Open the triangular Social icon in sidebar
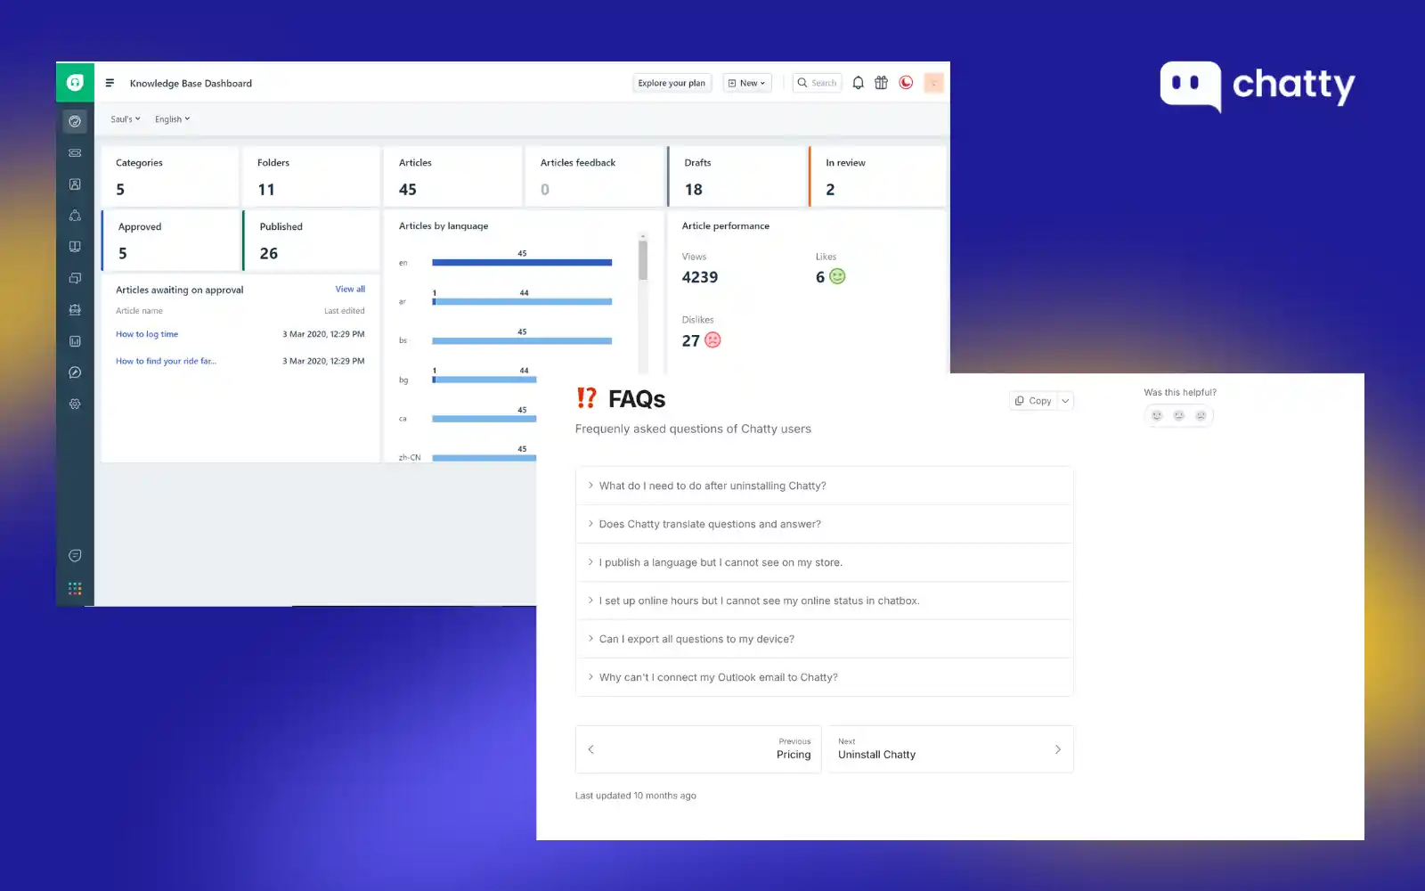This screenshot has width=1425, height=891. pos(75,216)
